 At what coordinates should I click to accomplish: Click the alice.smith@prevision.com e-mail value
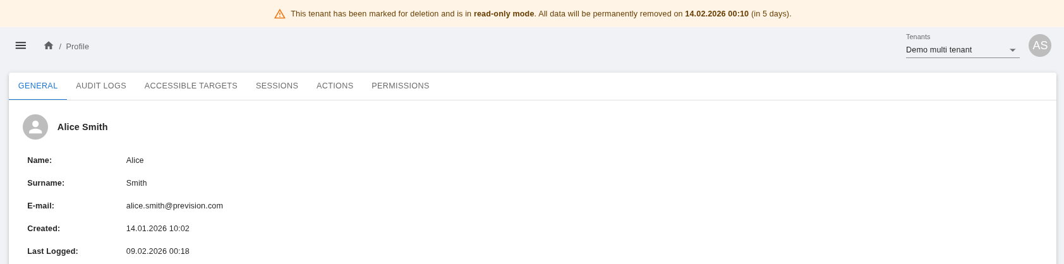tap(174, 206)
